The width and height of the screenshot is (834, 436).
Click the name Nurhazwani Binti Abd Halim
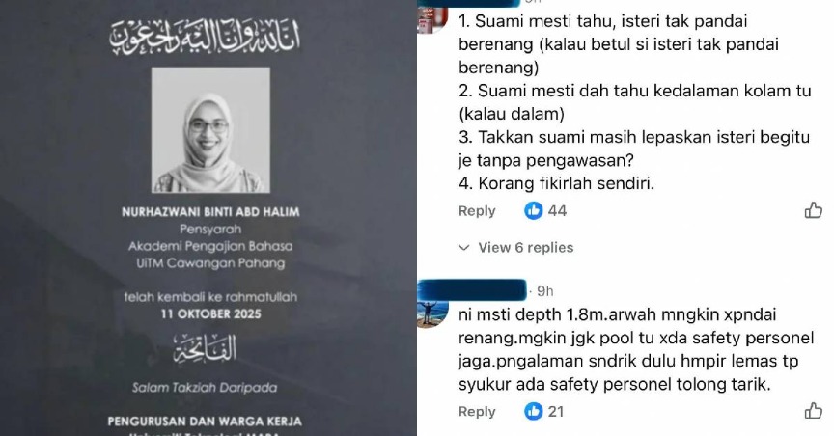[x=210, y=211]
